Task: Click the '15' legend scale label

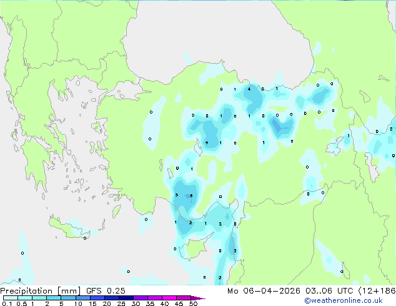Action: point(92,304)
